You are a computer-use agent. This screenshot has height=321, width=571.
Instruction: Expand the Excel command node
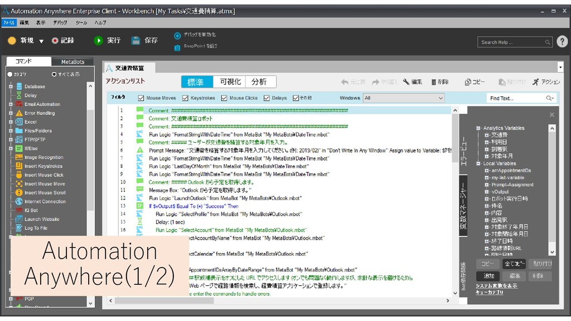pyautogui.click(x=11, y=122)
